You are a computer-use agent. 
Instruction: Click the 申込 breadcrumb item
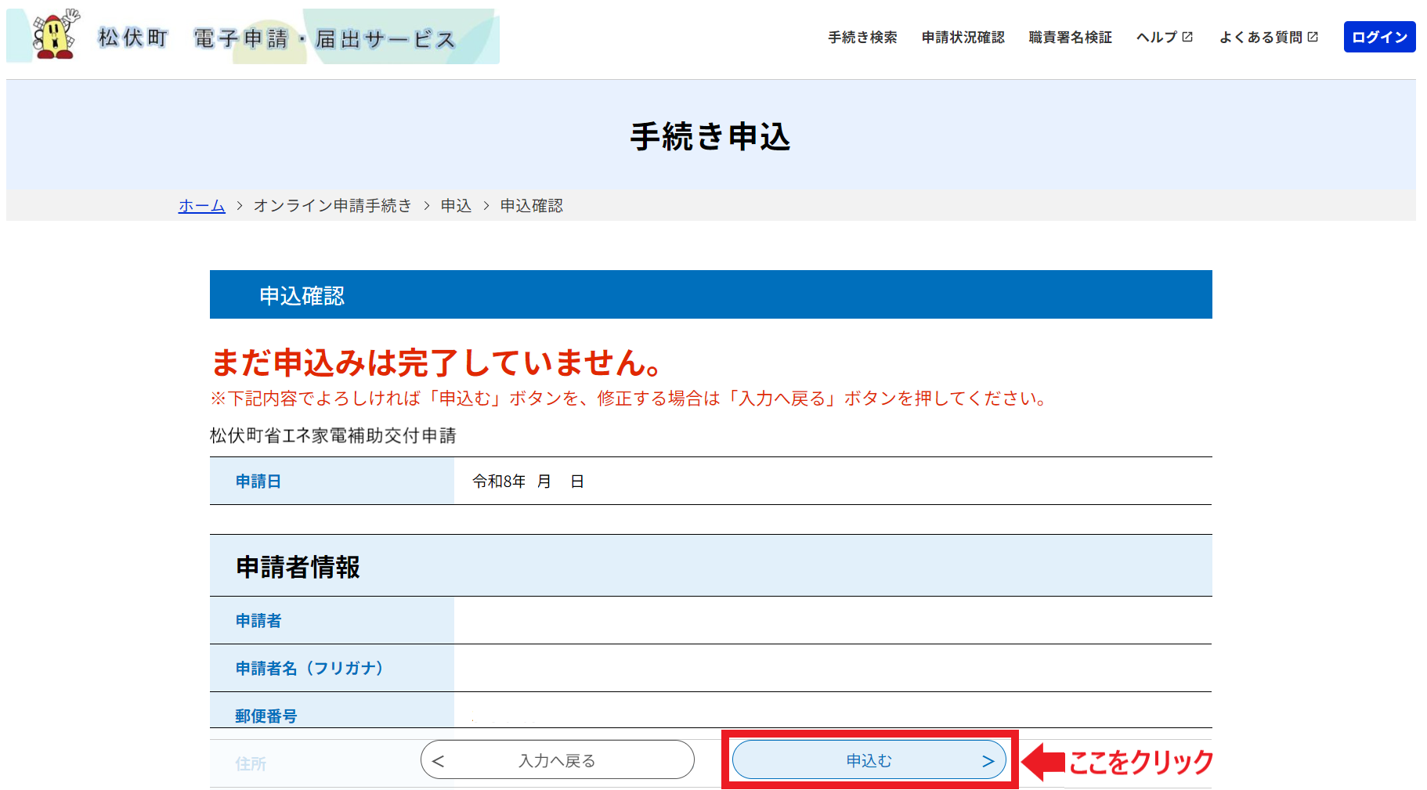[x=456, y=205]
